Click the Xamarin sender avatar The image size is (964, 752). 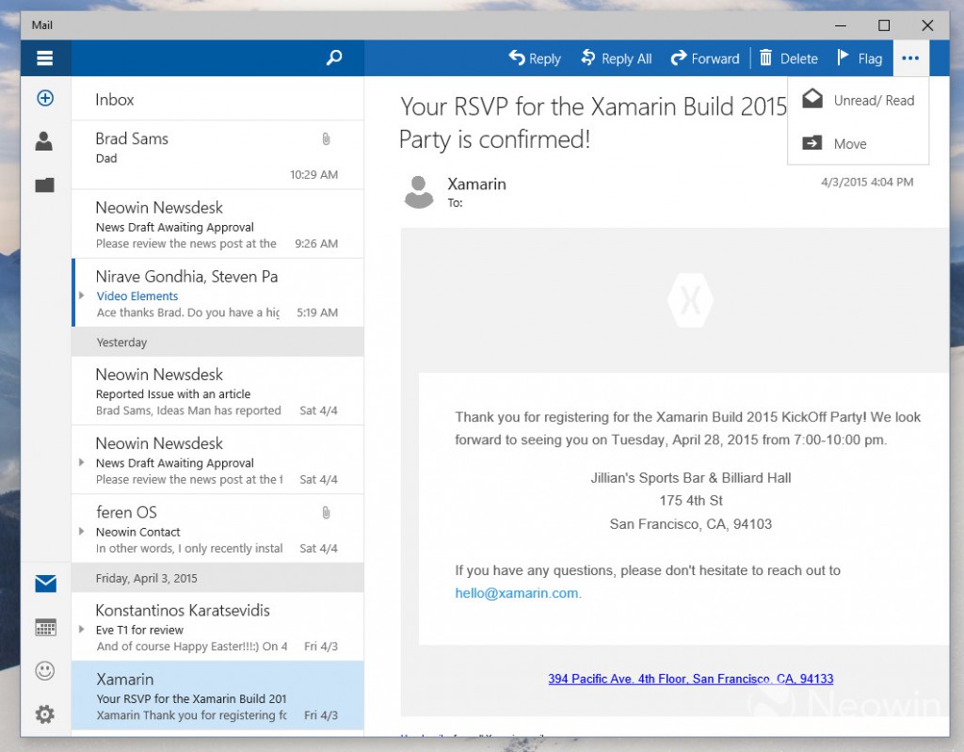tap(419, 192)
